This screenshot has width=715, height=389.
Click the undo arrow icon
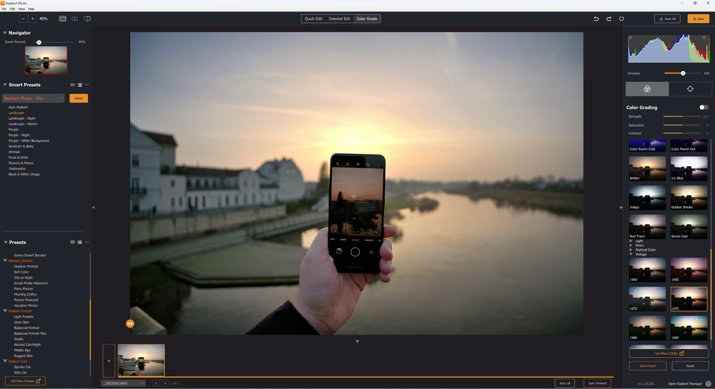point(596,19)
